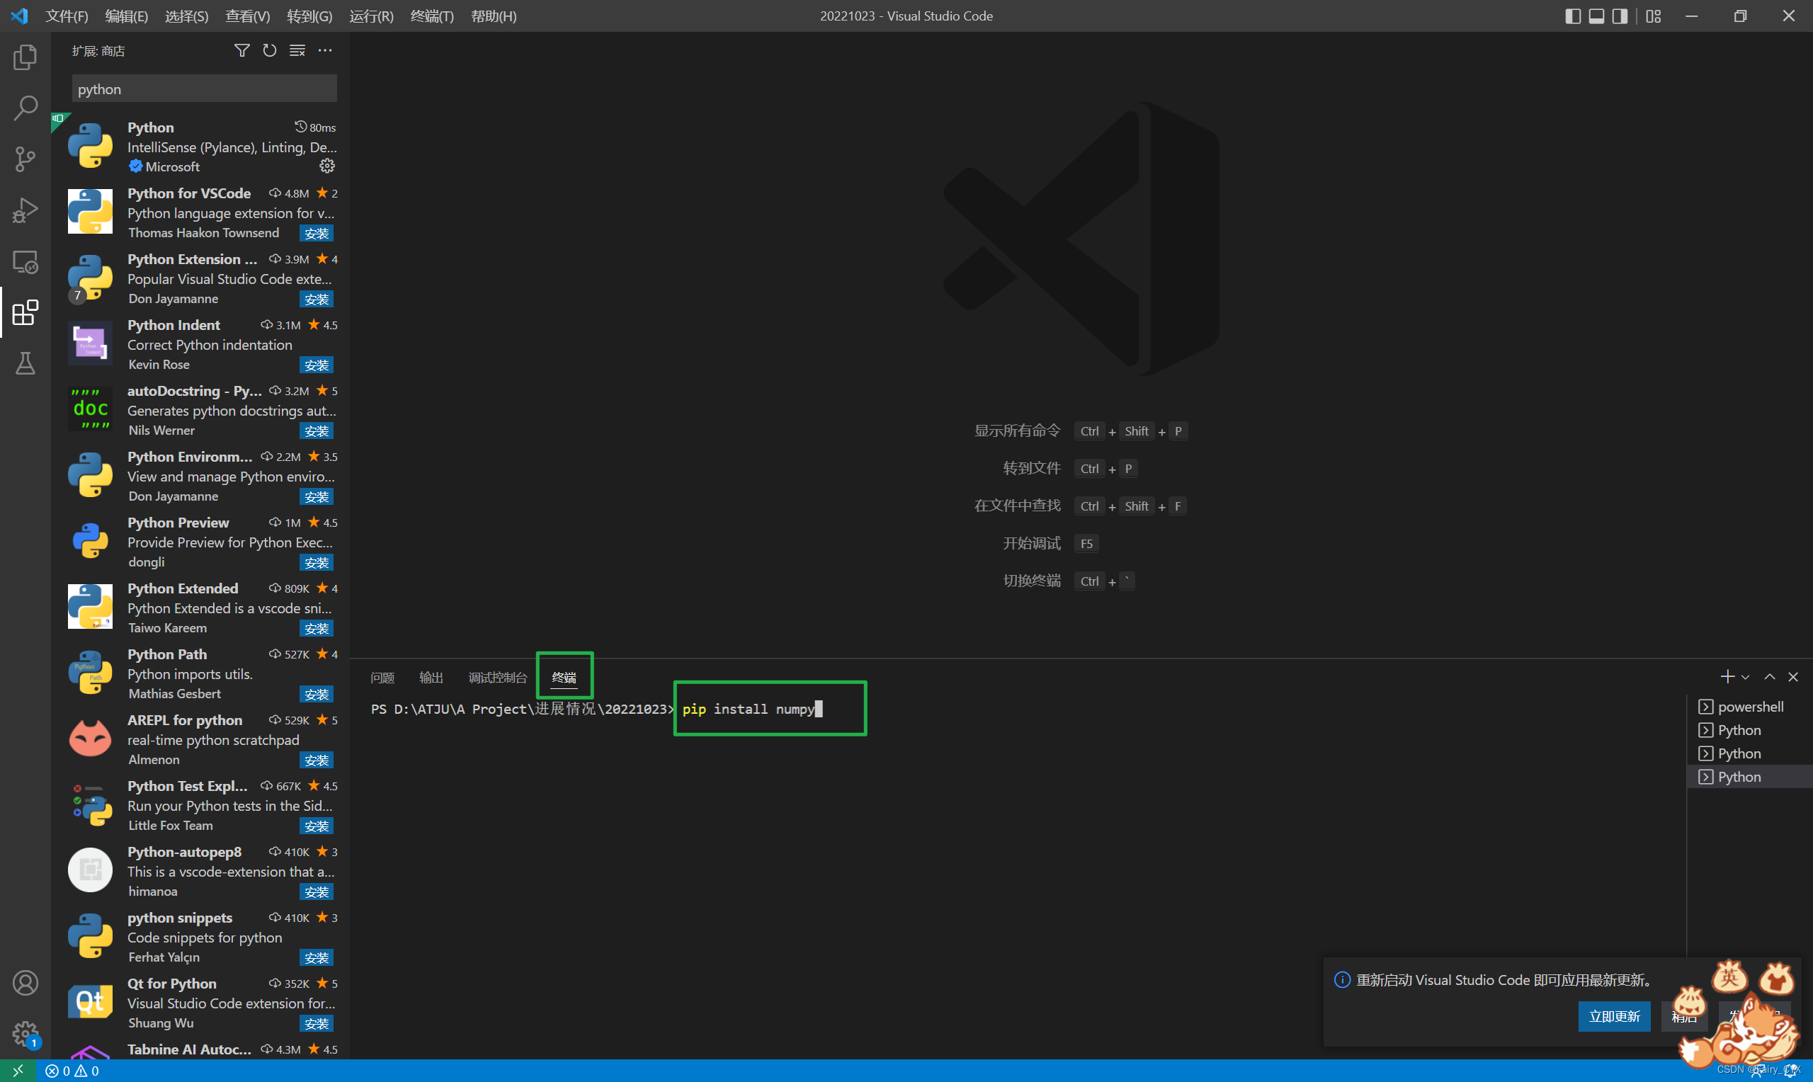Screen dimensions: 1813x1082
Task: Open the Python extension manage gear
Action: [326, 166]
